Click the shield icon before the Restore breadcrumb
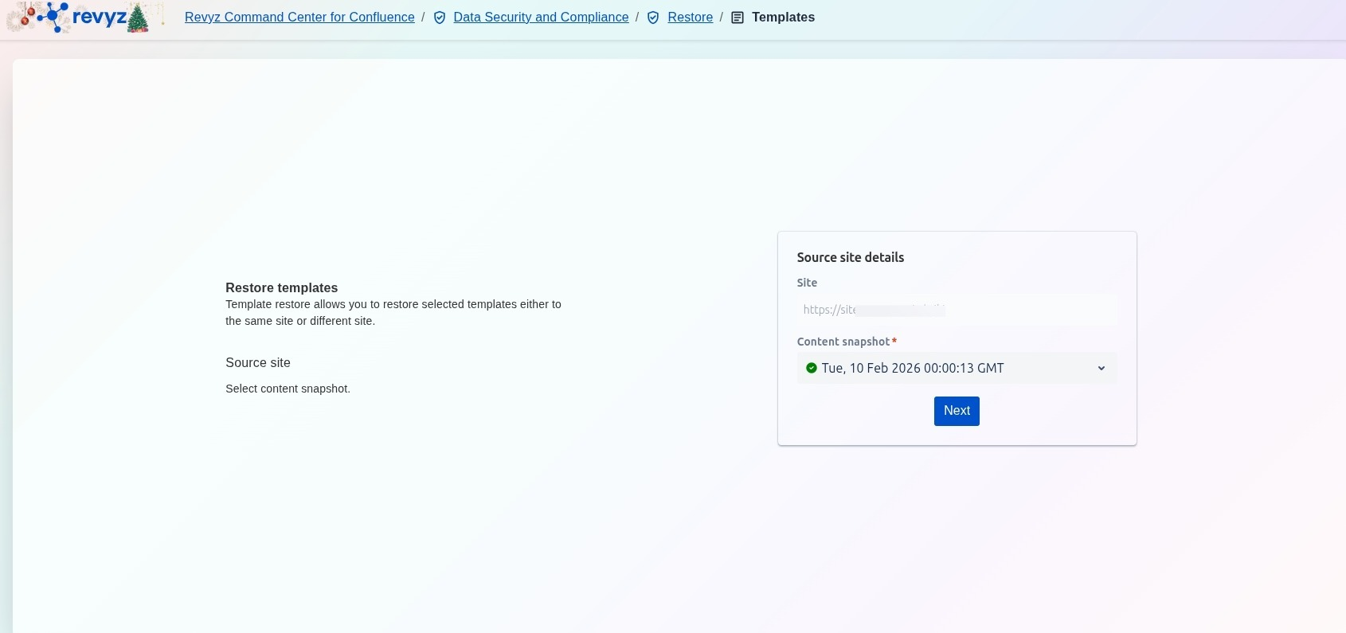 pos(653,18)
